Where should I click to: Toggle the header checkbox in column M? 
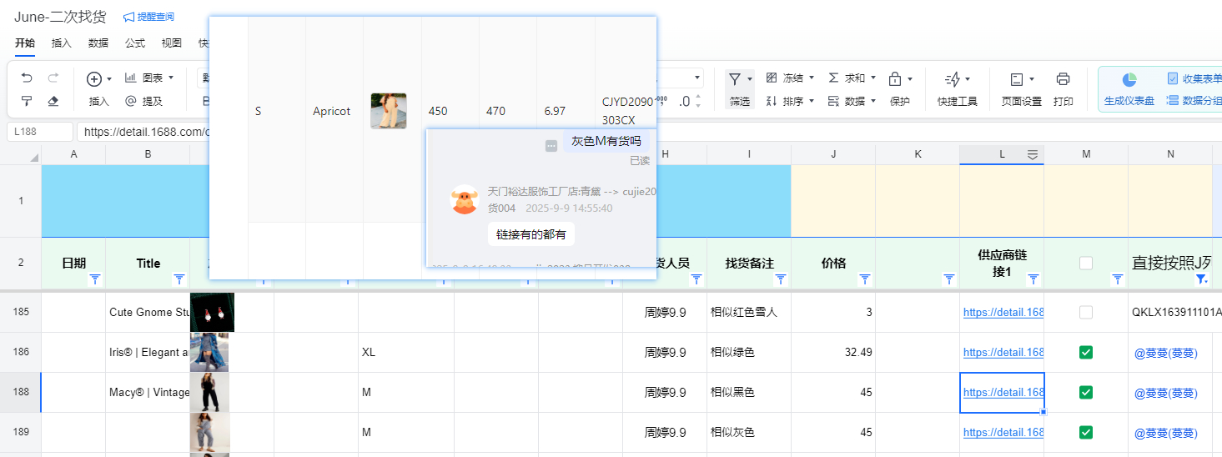[x=1085, y=263]
